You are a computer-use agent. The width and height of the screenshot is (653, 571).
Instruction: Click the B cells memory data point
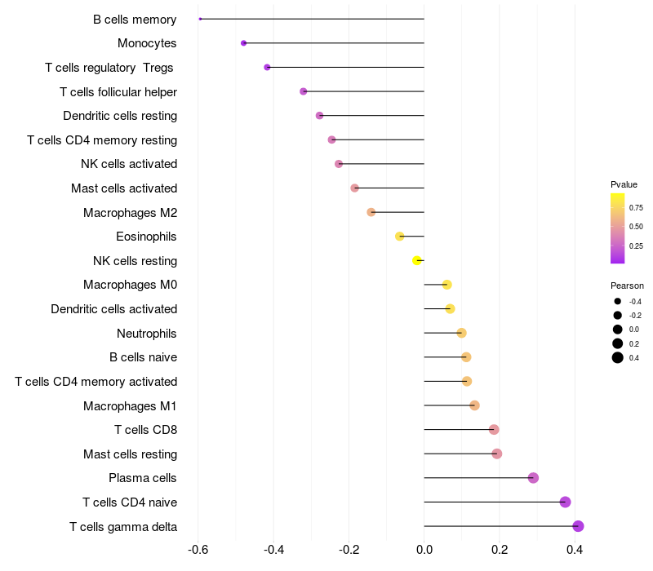tap(200, 19)
